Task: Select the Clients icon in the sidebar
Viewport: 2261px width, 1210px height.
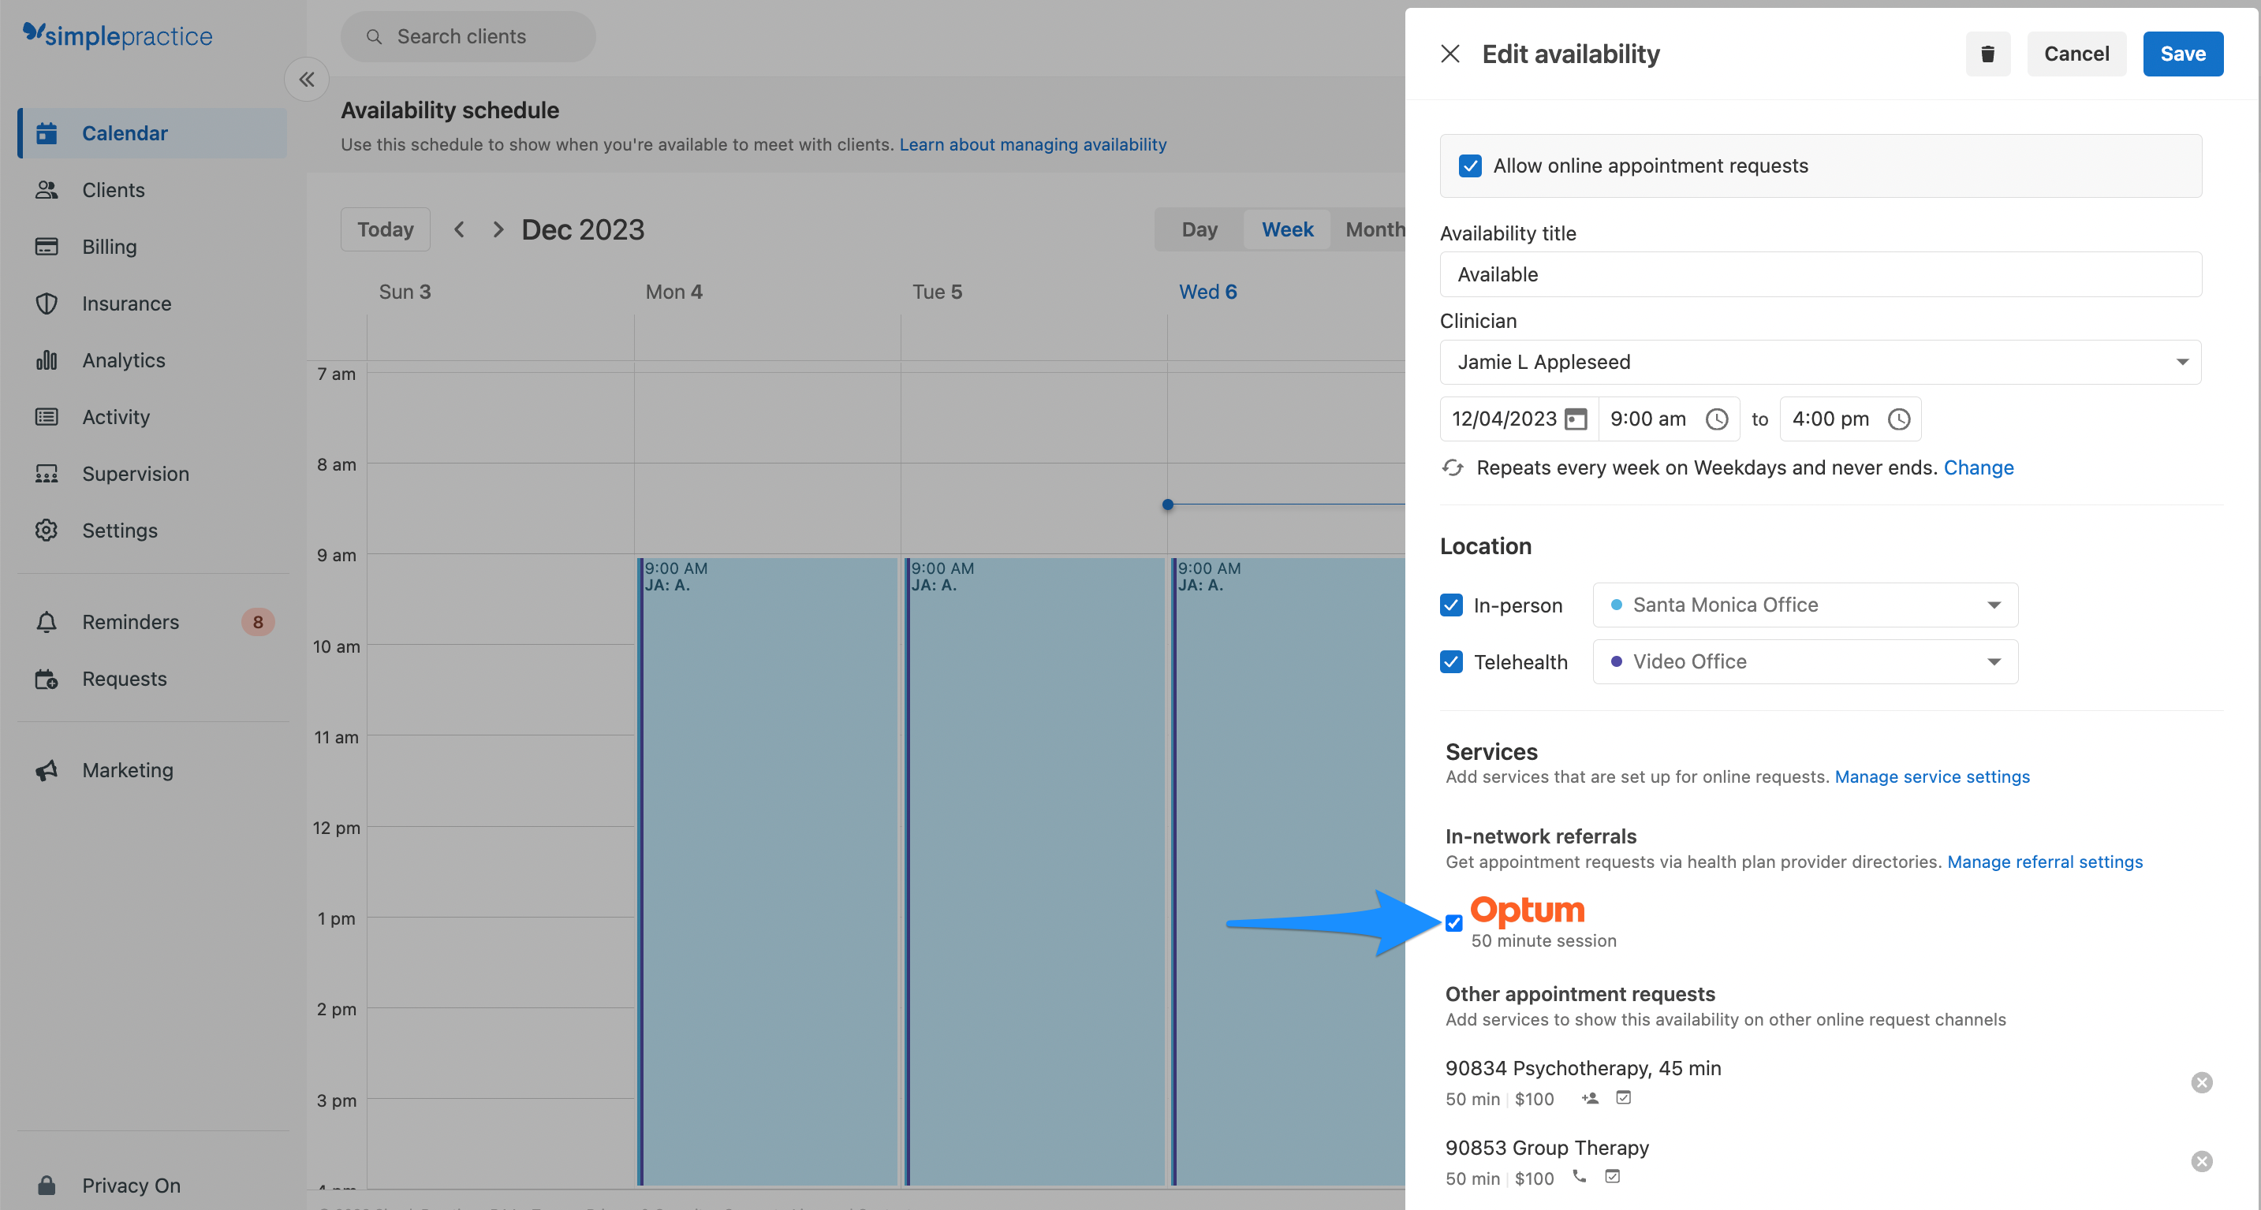Action: (47, 189)
